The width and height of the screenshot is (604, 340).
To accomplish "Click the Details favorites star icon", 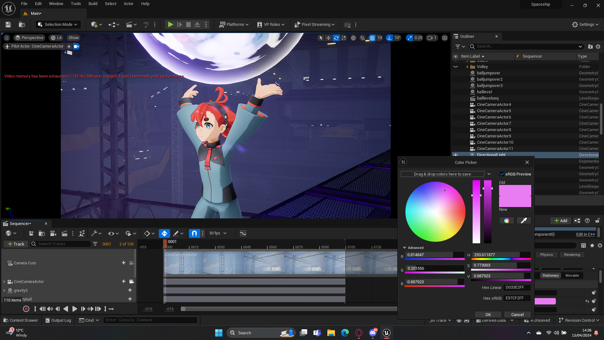I will point(592,245).
